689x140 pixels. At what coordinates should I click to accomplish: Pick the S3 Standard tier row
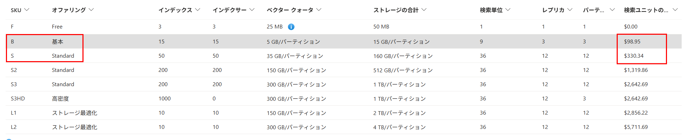pyautogui.click(x=343, y=84)
